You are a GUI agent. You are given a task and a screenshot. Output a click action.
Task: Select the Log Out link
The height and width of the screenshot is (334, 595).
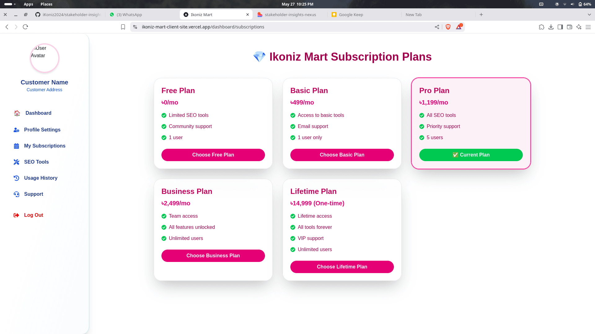click(x=33, y=215)
